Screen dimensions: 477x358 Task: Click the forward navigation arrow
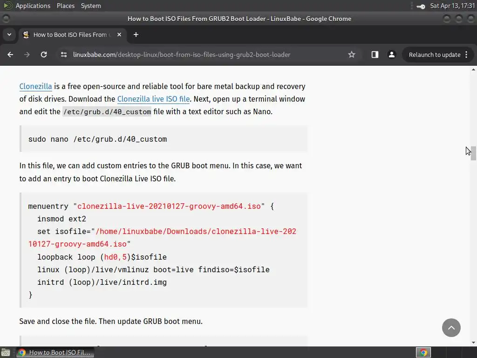(x=27, y=55)
